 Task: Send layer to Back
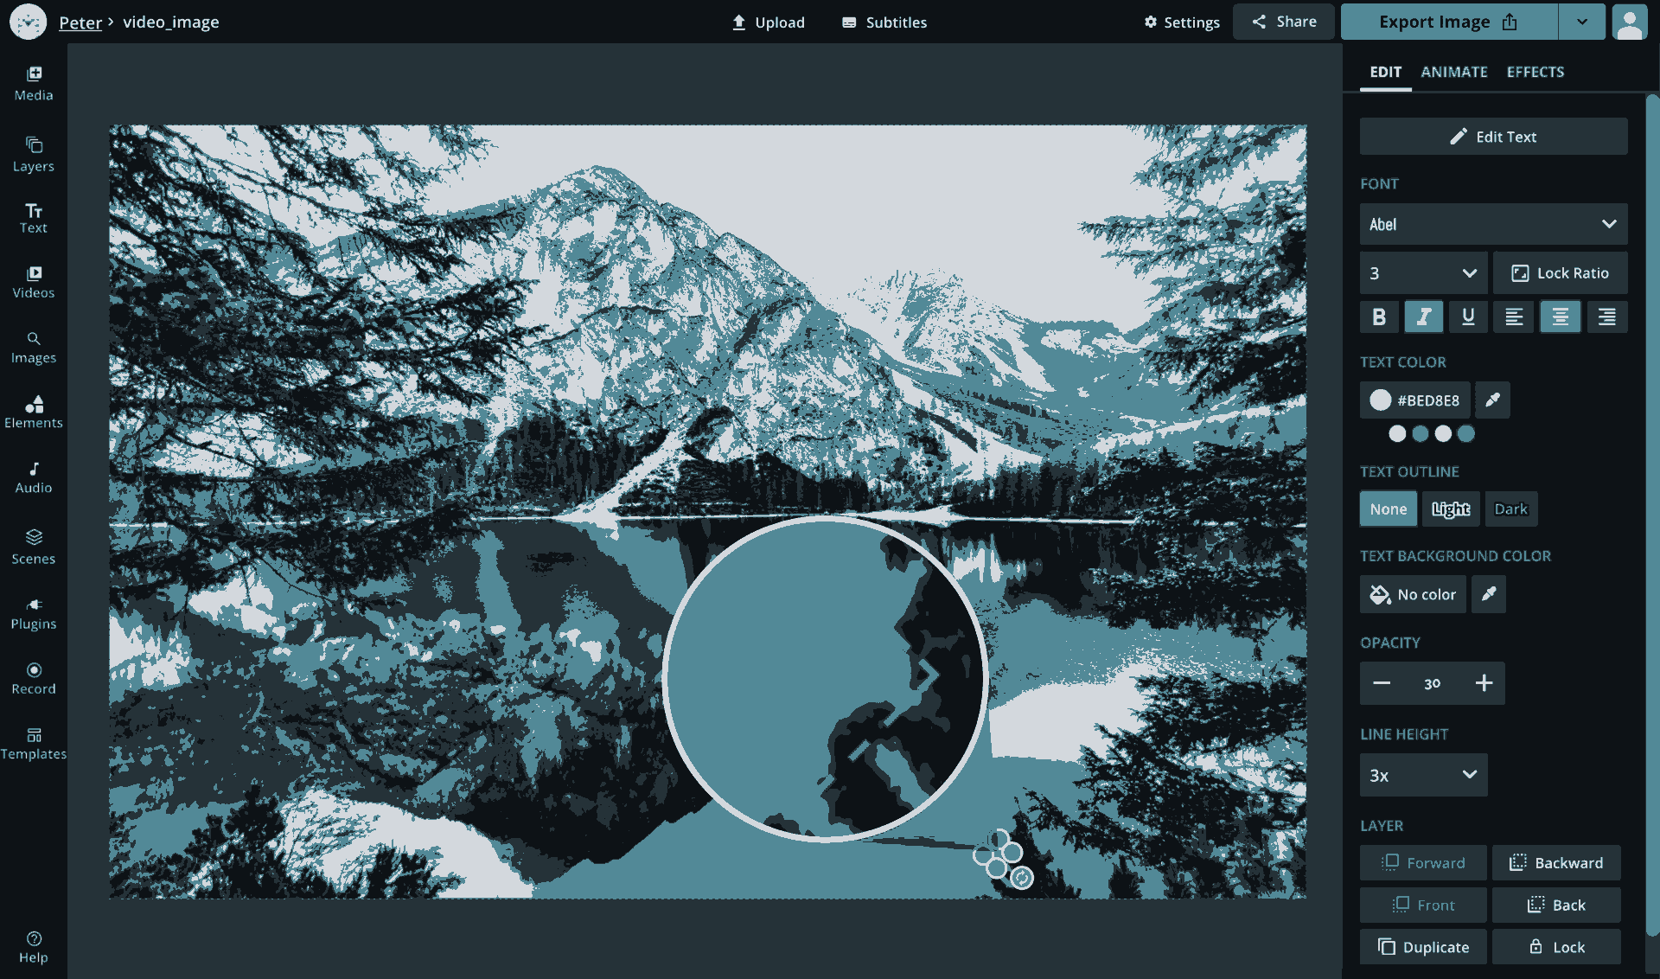coord(1556,905)
